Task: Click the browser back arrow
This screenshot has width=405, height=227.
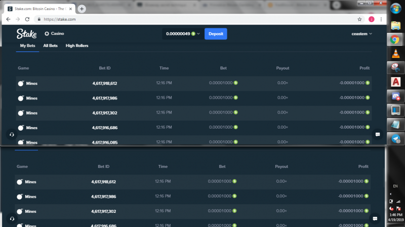Action: [8, 19]
